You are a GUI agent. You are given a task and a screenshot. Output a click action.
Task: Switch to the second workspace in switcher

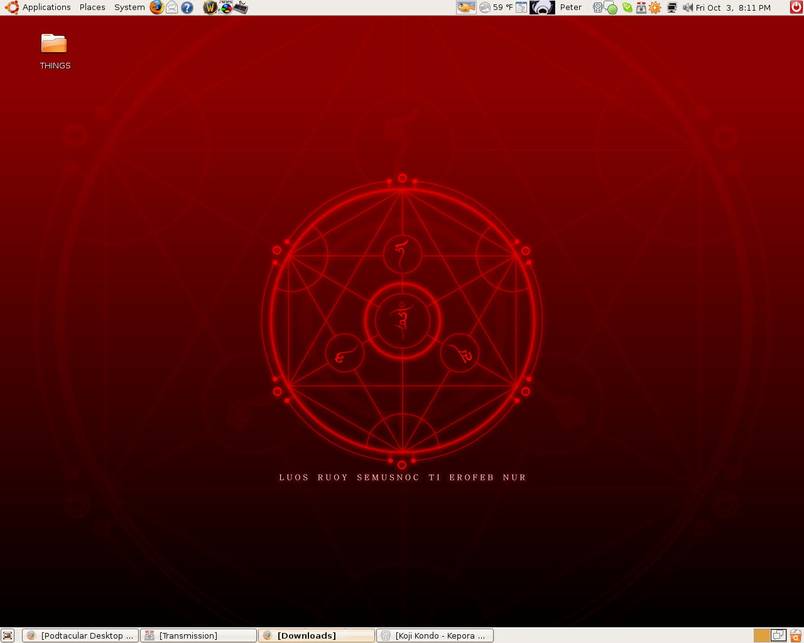pyautogui.click(x=779, y=635)
